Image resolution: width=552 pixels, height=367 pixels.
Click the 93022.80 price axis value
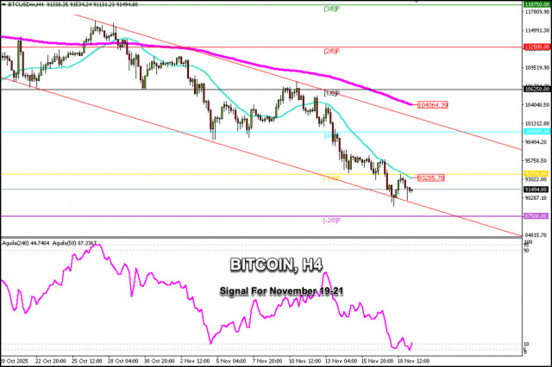click(x=536, y=179)
